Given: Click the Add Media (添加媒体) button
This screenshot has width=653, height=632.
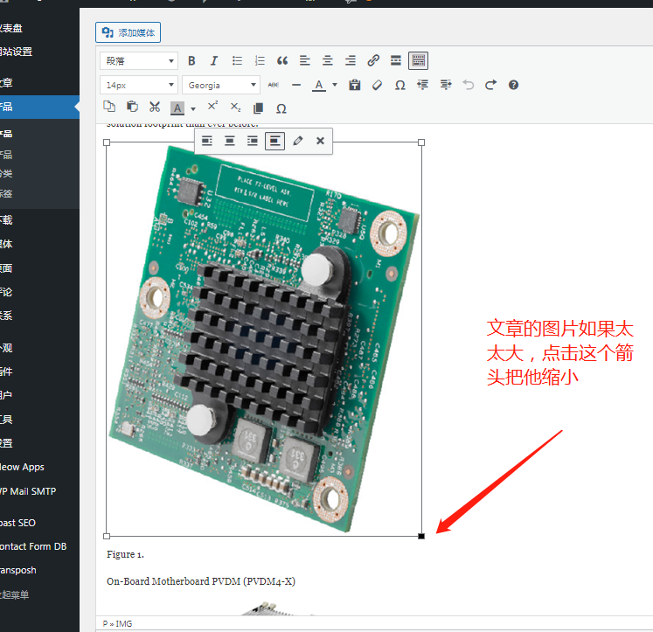Looking at the screenshot, I should click(x=128, y=33).
